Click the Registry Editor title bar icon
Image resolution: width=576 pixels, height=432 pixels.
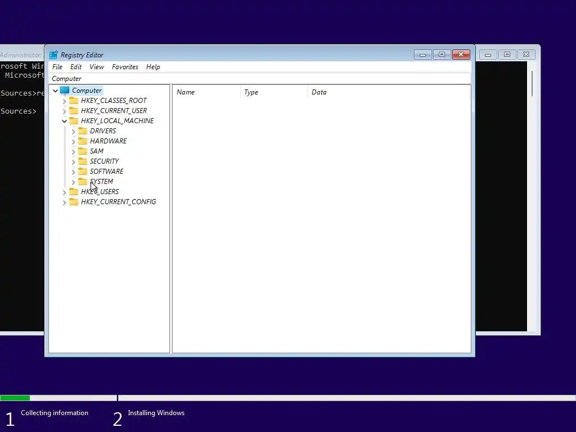[x=53, y=55]
